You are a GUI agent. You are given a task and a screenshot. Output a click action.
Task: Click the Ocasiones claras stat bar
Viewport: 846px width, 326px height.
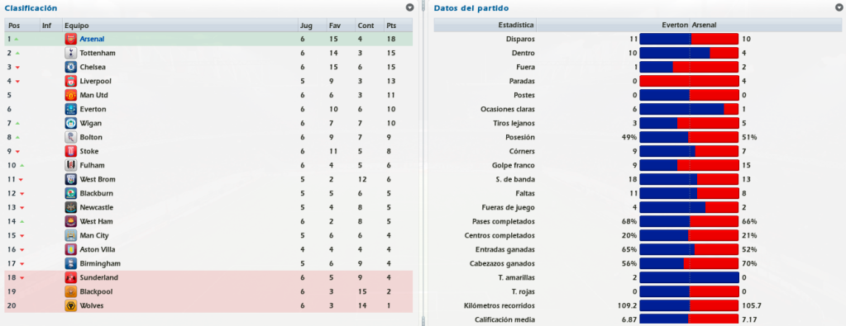click(689, 109)
